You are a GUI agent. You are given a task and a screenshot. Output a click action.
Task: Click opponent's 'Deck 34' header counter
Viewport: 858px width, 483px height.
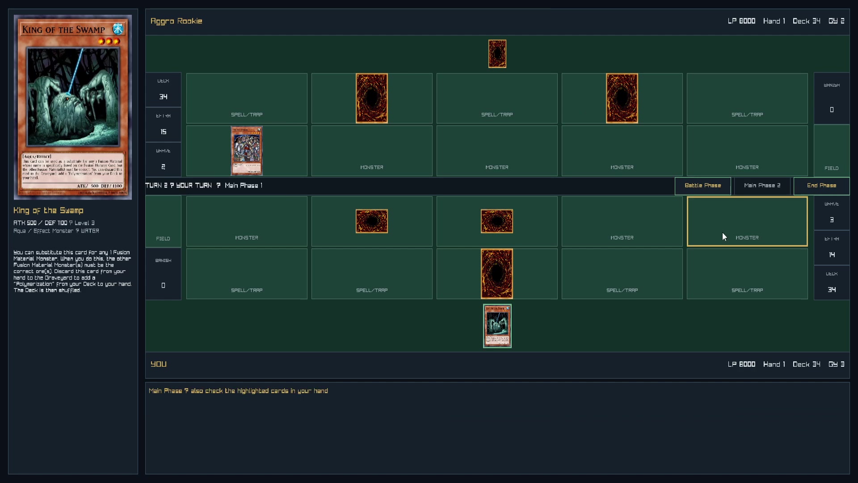(807, 21)
